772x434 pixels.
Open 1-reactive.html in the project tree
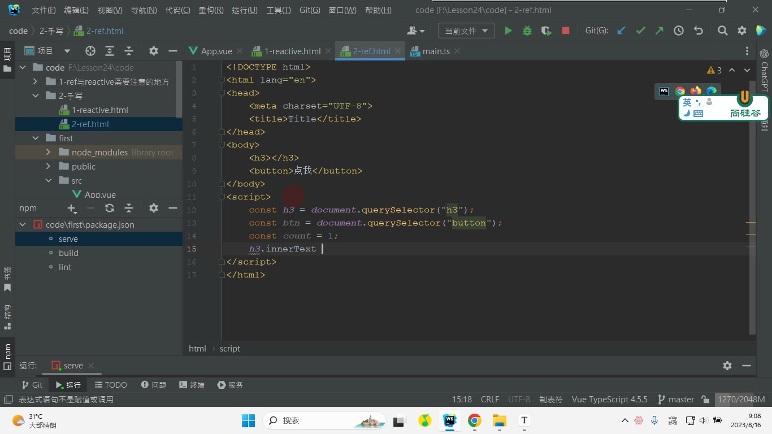(99, 110)
